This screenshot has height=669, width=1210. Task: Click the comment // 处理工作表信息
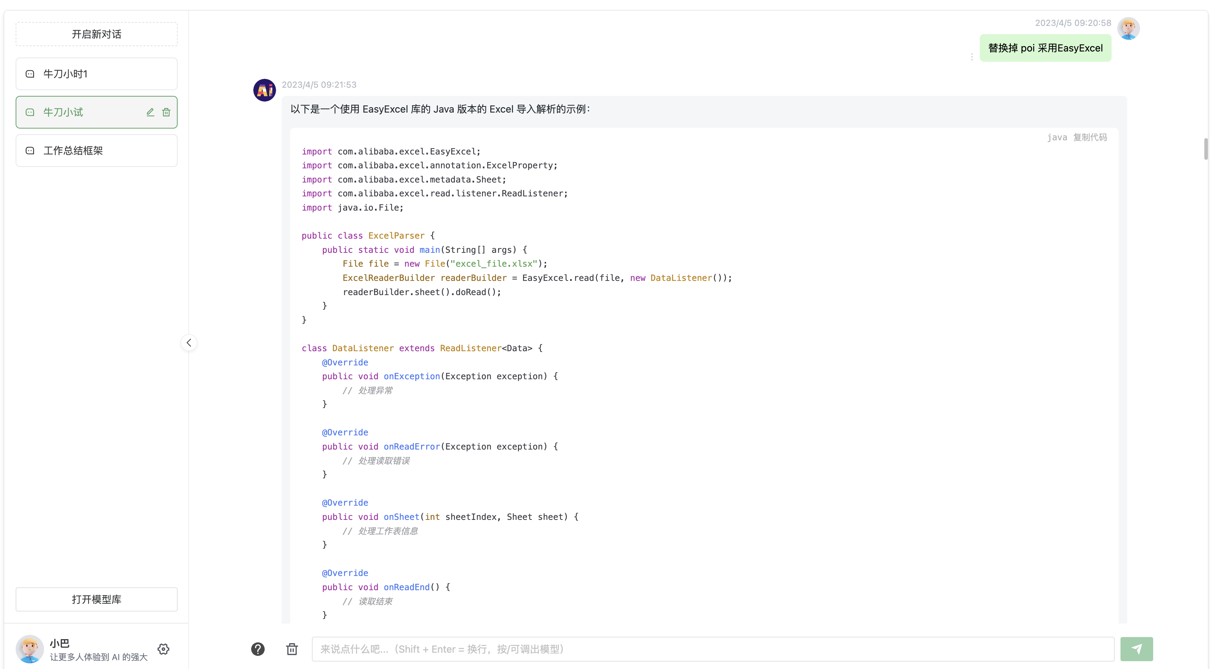click(380, 531)
